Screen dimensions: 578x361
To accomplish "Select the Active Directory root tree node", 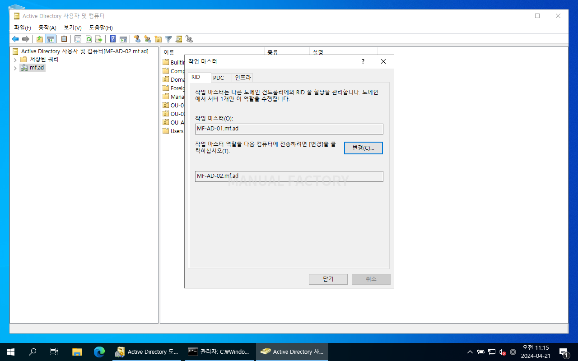I will (85, 51).
